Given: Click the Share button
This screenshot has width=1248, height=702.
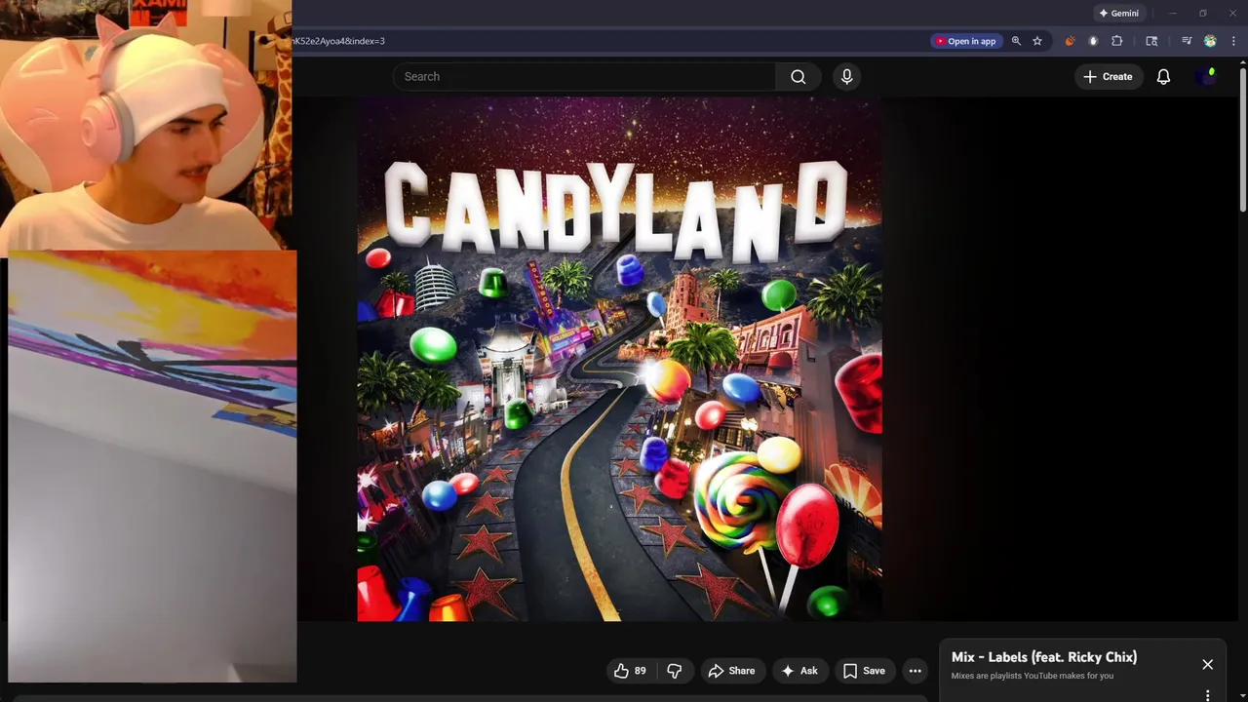Looking at the screenshot, I should pyautogui.click(x=731, y=671).
